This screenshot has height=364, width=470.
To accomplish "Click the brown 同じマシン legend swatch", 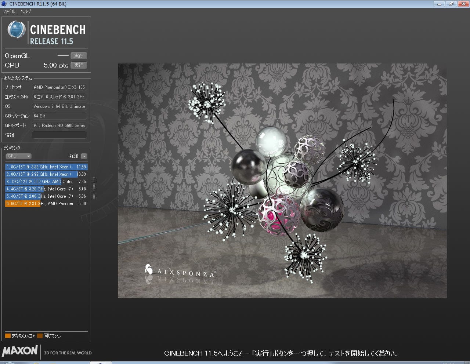I will point(40,336).
